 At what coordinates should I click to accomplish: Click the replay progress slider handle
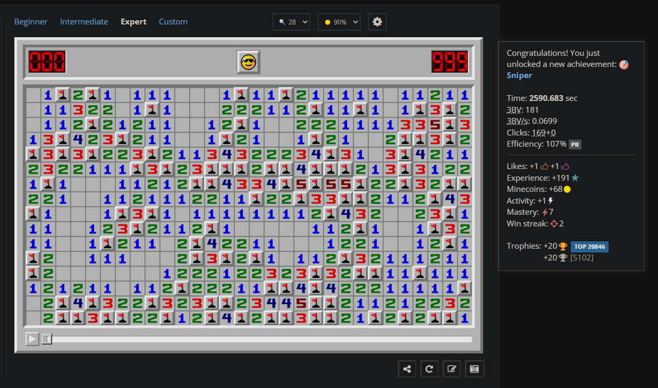(x=47, y=339)
